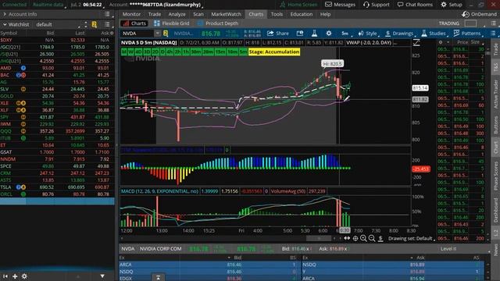Click the yellow symbol link icon next to NVDA
This screenshot has height=281, width=500.
tap(166, 34)
